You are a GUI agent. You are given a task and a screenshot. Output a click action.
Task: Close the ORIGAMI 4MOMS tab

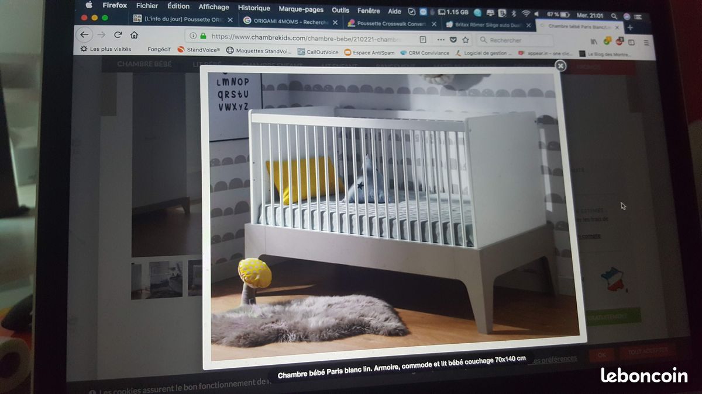point(336,22)
